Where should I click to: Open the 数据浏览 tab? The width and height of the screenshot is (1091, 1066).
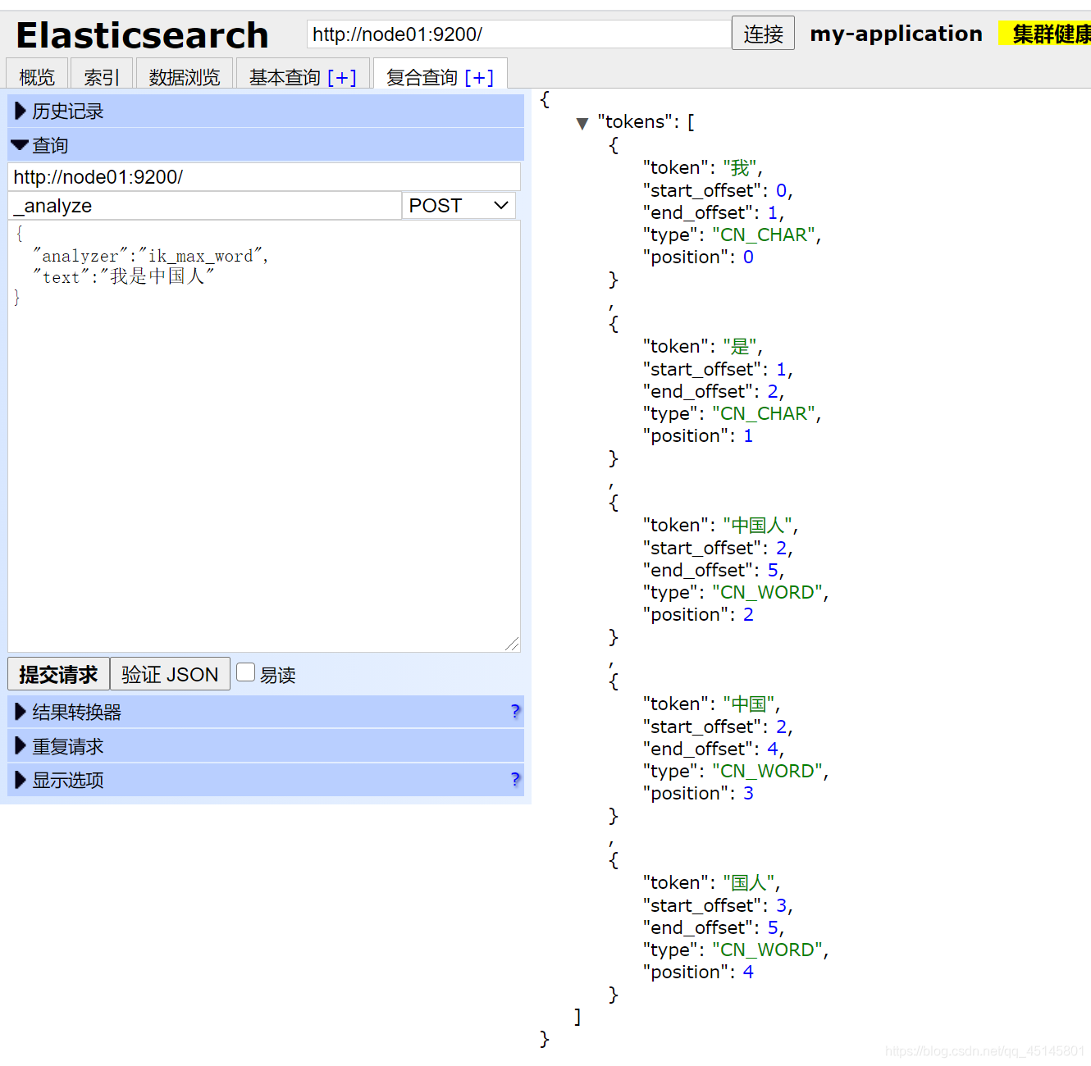[x=185, y=77]
